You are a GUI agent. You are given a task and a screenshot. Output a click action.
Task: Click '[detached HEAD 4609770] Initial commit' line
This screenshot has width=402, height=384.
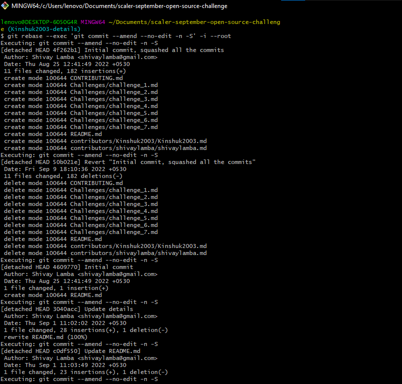click(67, 267)
